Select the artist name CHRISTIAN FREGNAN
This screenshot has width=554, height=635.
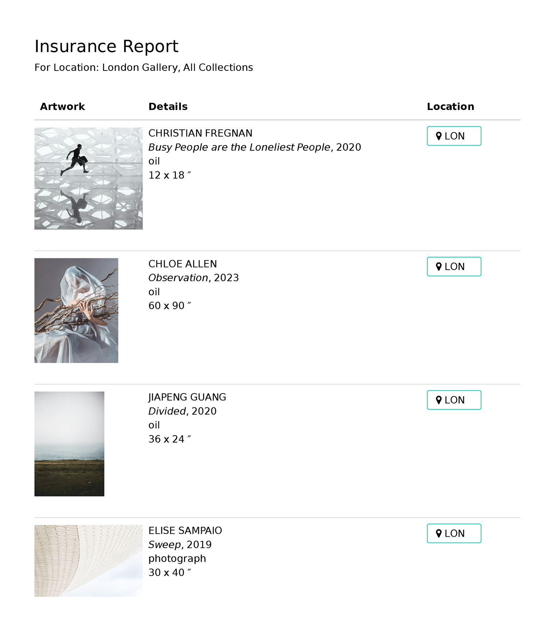(200, 133)
